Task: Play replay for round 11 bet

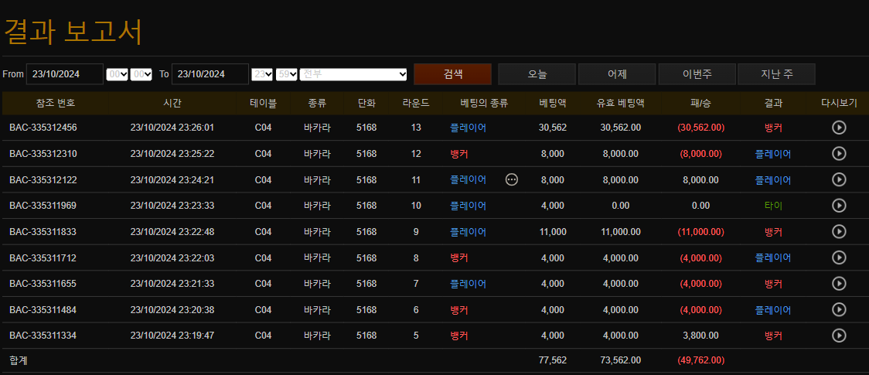Action: (839, 179)
